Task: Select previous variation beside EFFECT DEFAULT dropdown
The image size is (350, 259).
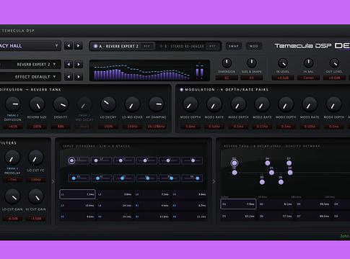Action: 69,77
